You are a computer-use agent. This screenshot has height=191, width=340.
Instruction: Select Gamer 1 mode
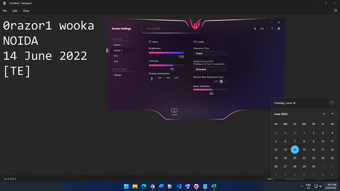tap(118, 45)
